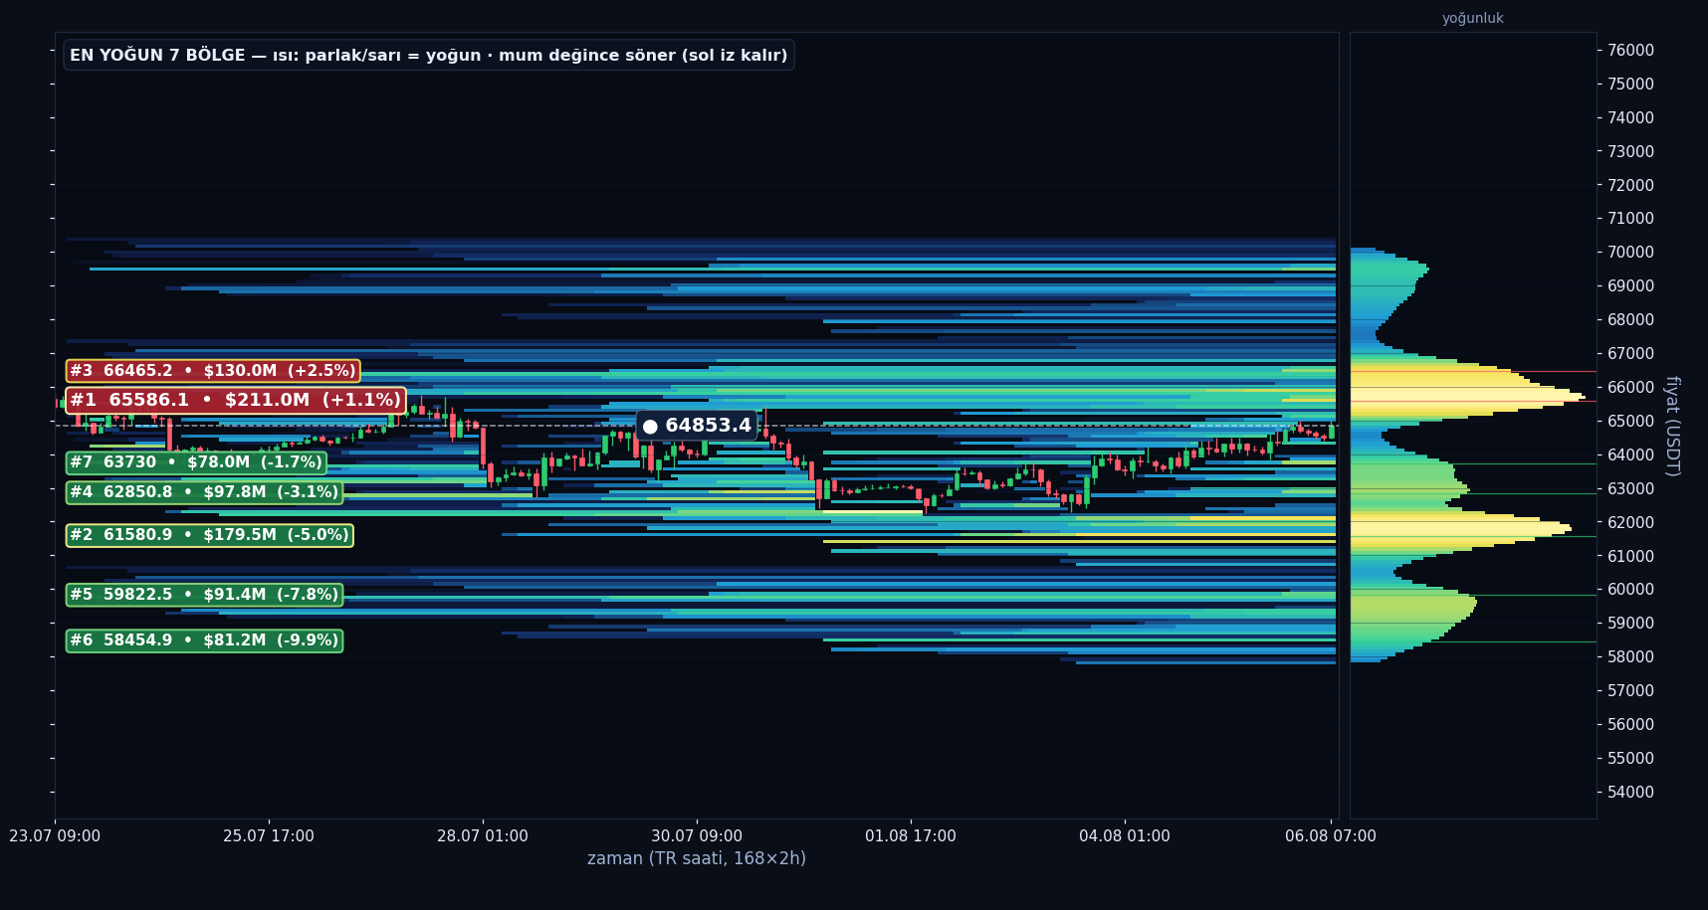Click the x-axis tick 30.07 09:00
This screenshot has height=910, width=1708.
tap(697, 836)
